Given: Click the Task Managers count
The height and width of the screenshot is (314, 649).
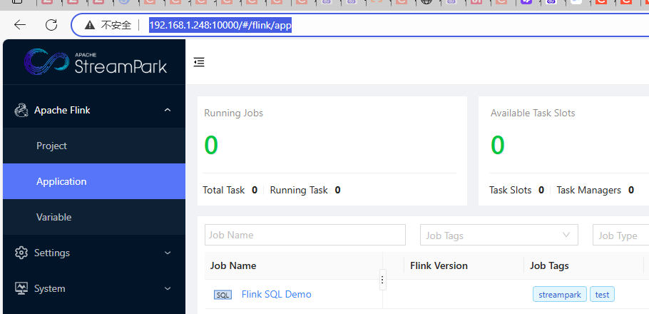Looking at the screenshot, I should 630,190.
